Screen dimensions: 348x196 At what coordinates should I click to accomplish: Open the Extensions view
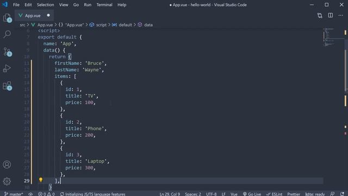point(7,86)
